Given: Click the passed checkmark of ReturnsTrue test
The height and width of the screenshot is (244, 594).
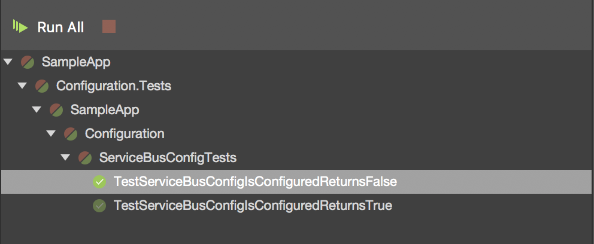Looking at the screenshot, I should [x=99, y=206].
